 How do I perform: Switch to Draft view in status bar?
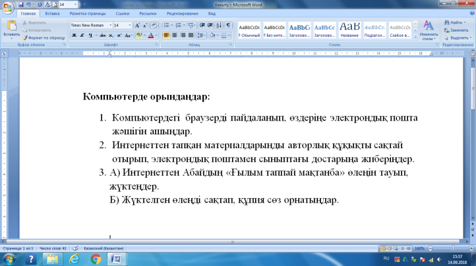(409, 248)
